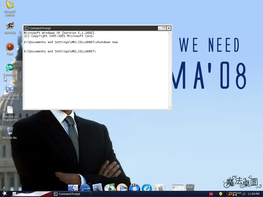Screen dimensions: 263x197
Task: Open Tiger System Preferences v2 shortcut
Action: [10, 93]
